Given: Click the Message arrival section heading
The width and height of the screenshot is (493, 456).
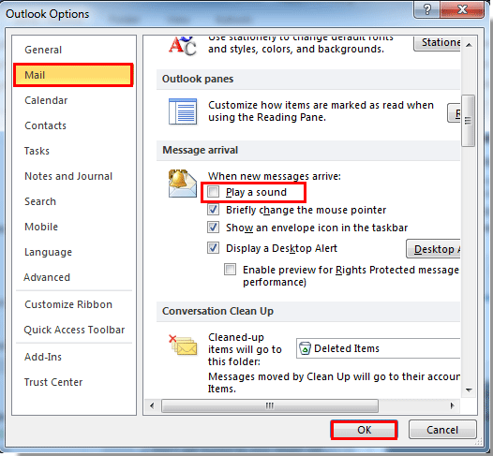Looking at the screenshot, I should (201, 150).
